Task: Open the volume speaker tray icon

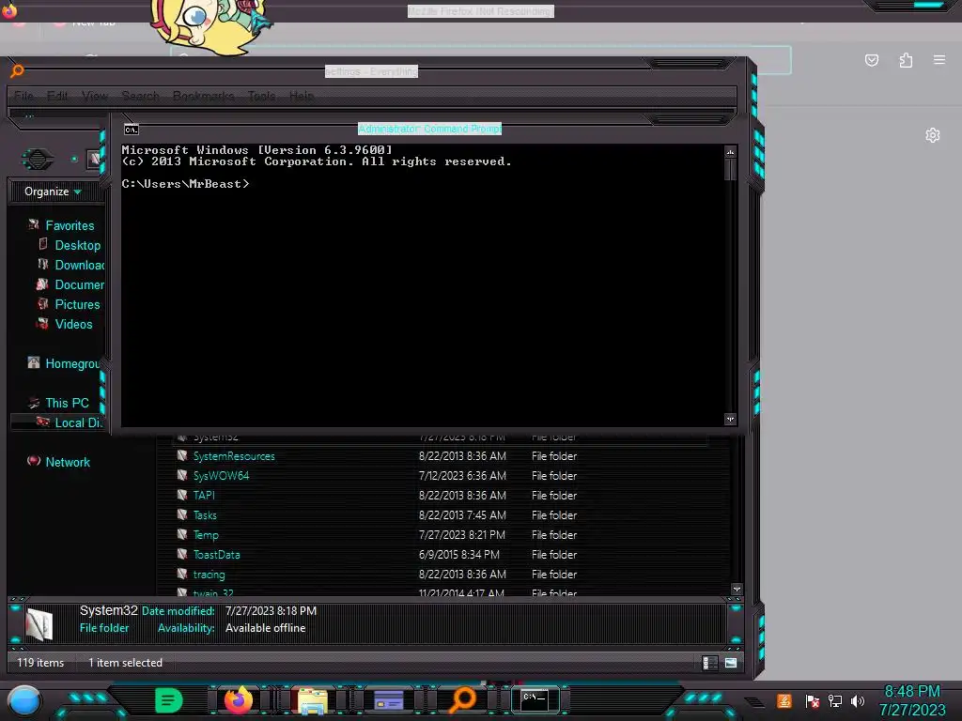Action: (858, 700)
